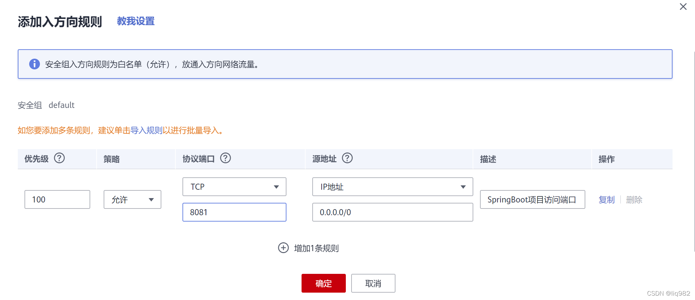This screenshot has width=695, height=300.
Task: Click the 策略 column header
Action: pos(112,159)
